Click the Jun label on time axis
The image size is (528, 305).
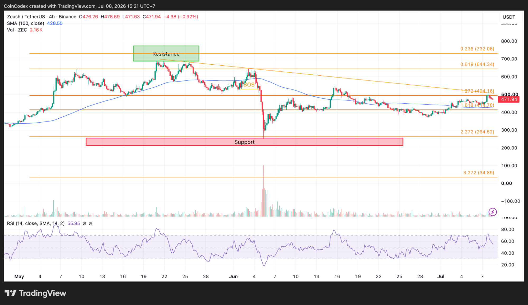pos(233,277)
